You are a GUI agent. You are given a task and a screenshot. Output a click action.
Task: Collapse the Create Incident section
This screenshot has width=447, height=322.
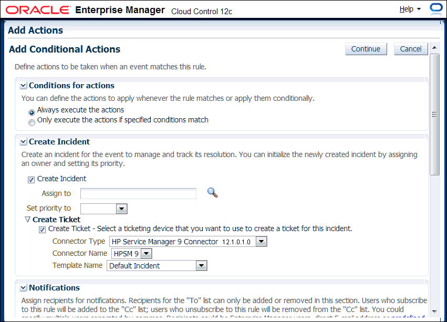click(x=24, y=142)
